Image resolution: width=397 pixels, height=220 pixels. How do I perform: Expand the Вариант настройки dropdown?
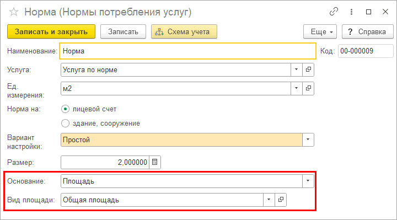(308, 139)
